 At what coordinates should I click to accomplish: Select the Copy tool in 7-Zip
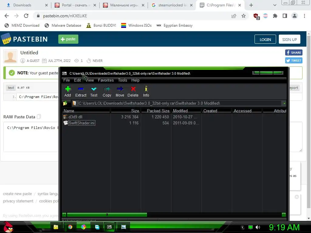(x=107, y=92)
